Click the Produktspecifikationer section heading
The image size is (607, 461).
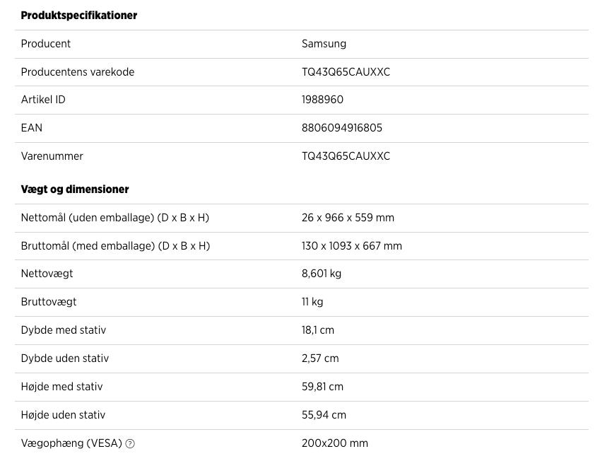point(79,16)
